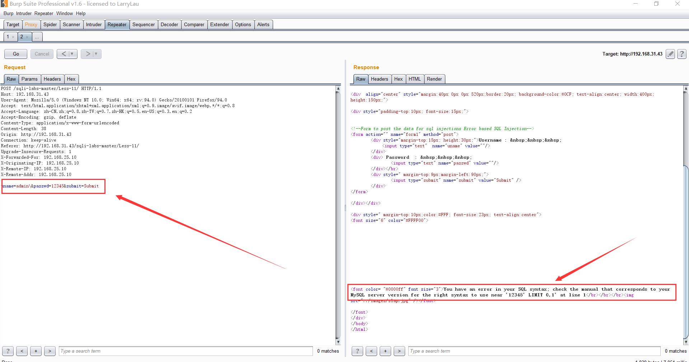
Task: Click the Cancel button
Action: click(42, 54)
